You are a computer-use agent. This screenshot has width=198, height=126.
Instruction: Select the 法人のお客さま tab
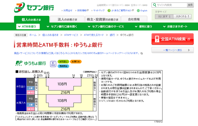coord(67,20)
